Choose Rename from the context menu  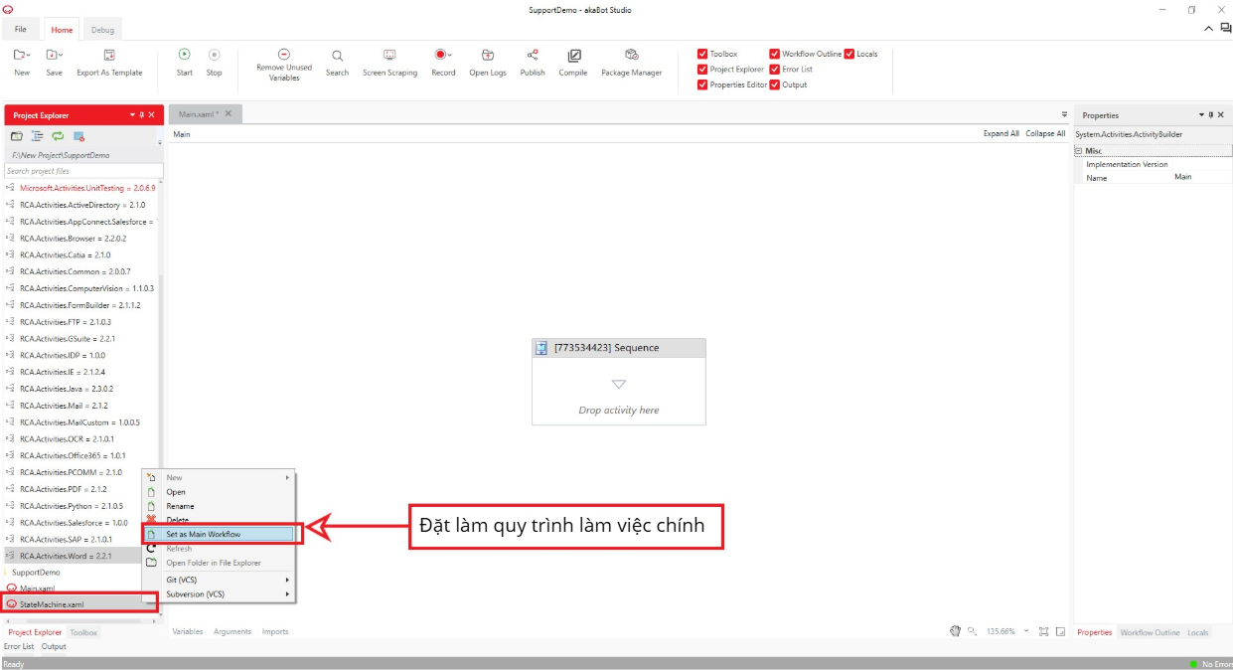tap(219, 506)
